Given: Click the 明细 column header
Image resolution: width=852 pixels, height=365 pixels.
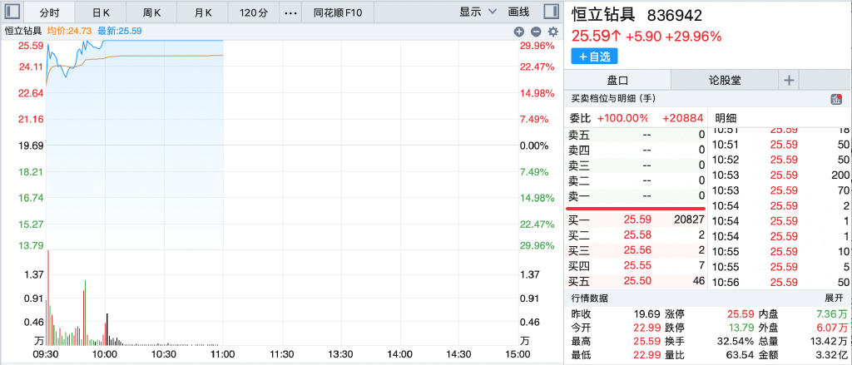Looking at the screenshot, I should (x=726, y=118).
